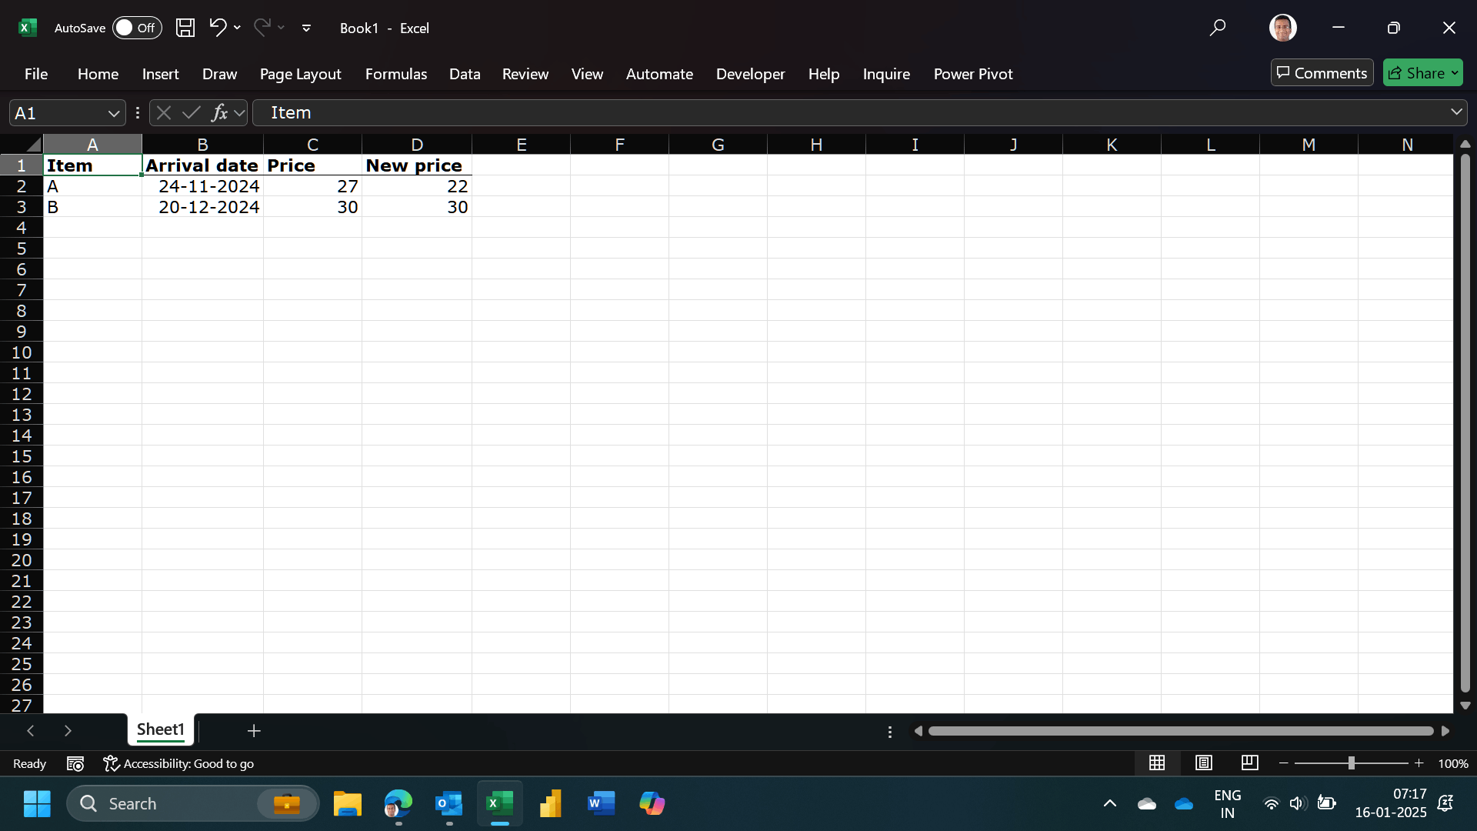Click the Save icon in title bar
The height and width of the screenshot is (831, 1477).
(185, 28)
